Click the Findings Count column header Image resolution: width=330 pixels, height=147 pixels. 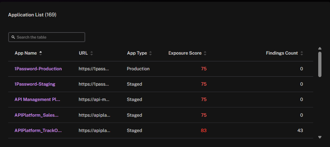[282, 53]
